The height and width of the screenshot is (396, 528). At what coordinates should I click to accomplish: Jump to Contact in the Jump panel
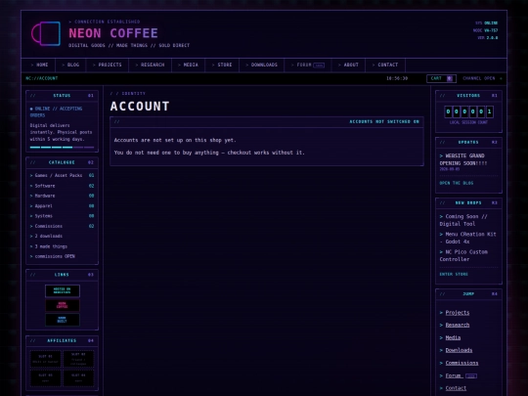point(456,388)
